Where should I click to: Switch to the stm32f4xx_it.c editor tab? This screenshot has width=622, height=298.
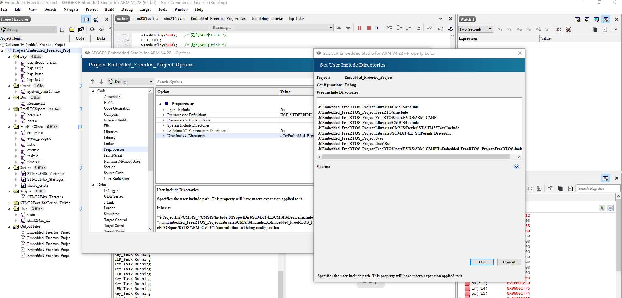click(x=146, y=19)
